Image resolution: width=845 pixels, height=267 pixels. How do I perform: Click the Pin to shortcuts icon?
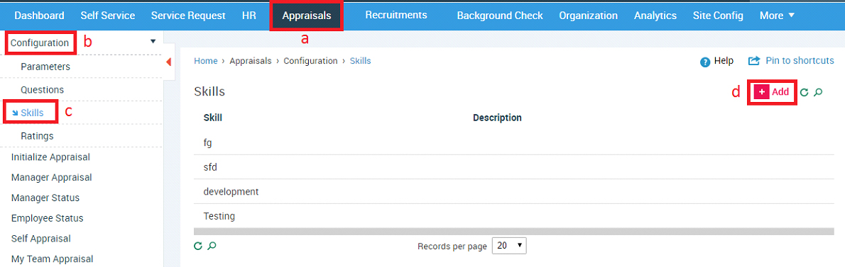point(754,61)
